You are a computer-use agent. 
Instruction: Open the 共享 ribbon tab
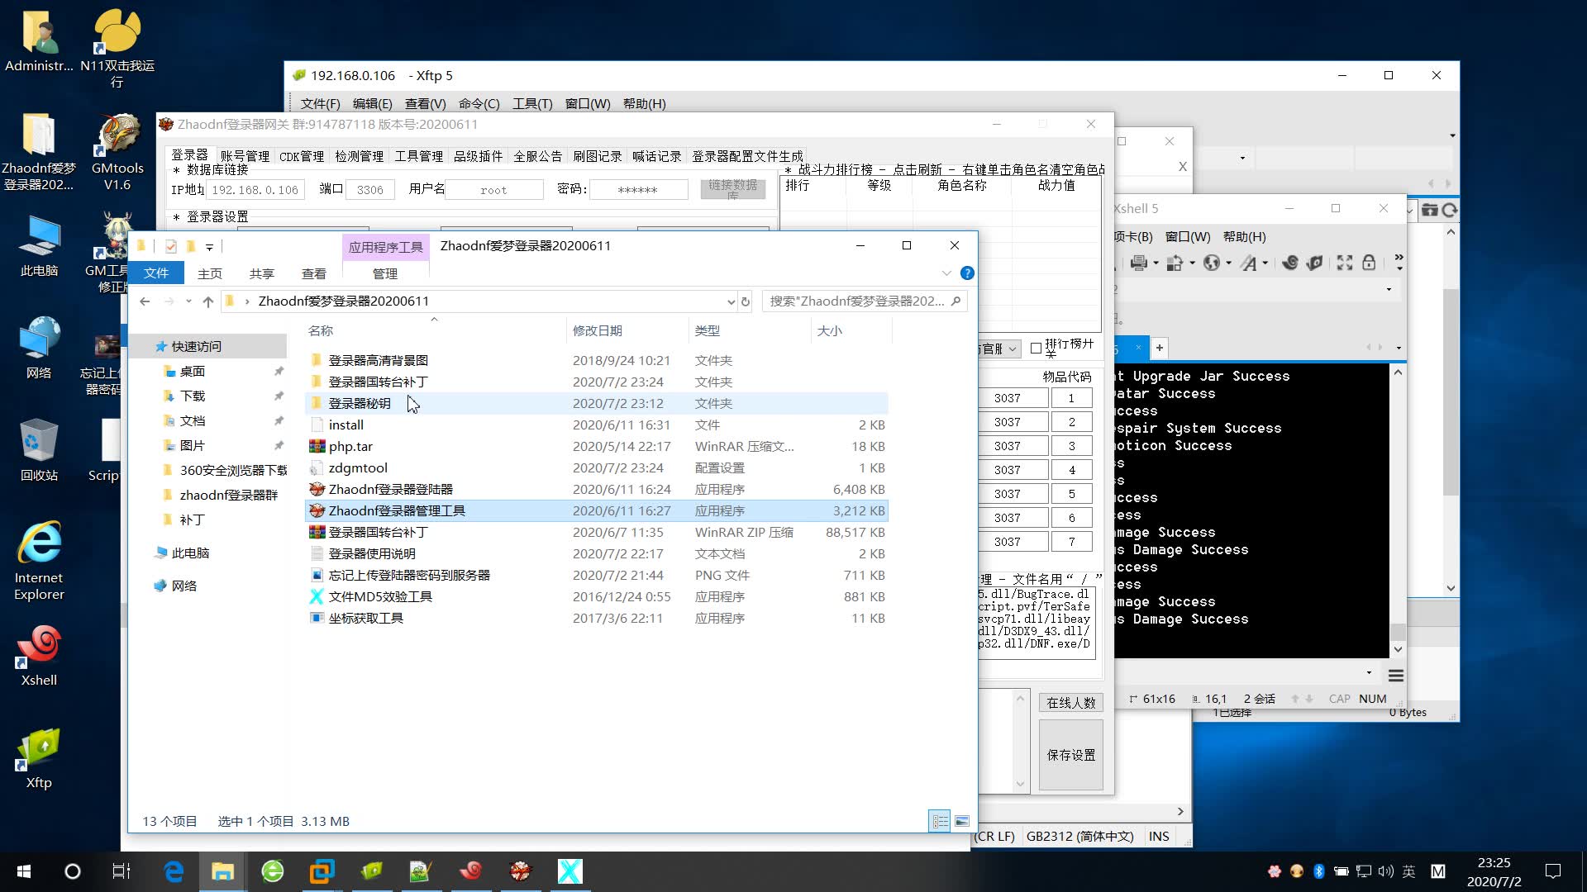pos(262,273)
